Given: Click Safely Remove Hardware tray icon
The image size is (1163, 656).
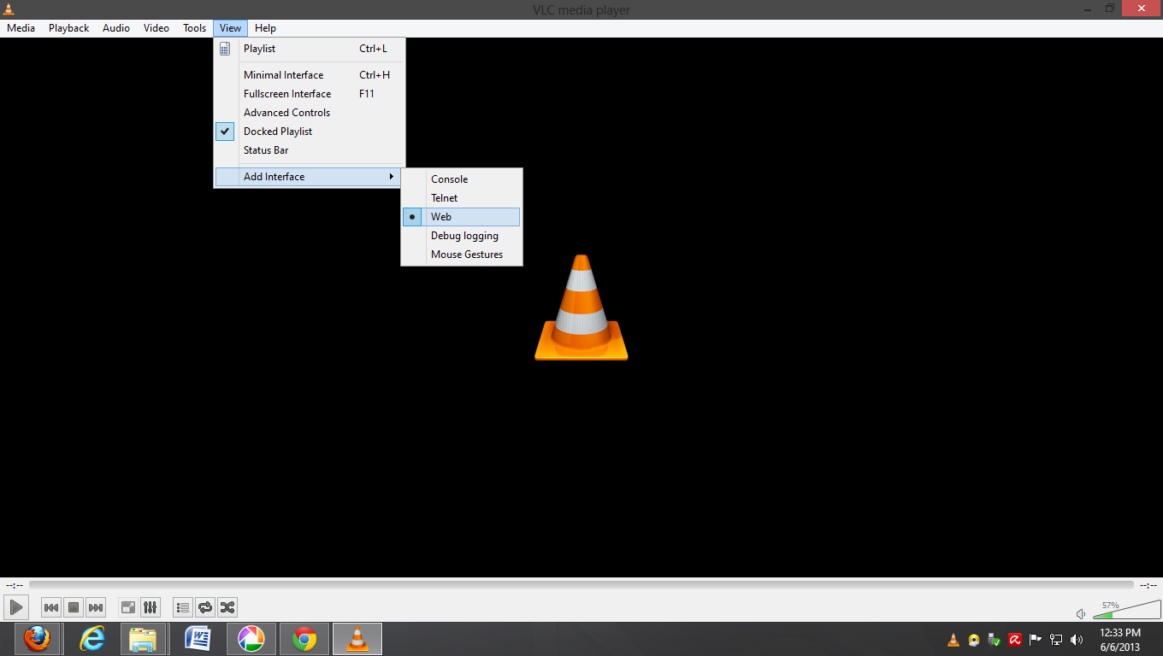Looking at the screenshot, I should coord(995,640).
